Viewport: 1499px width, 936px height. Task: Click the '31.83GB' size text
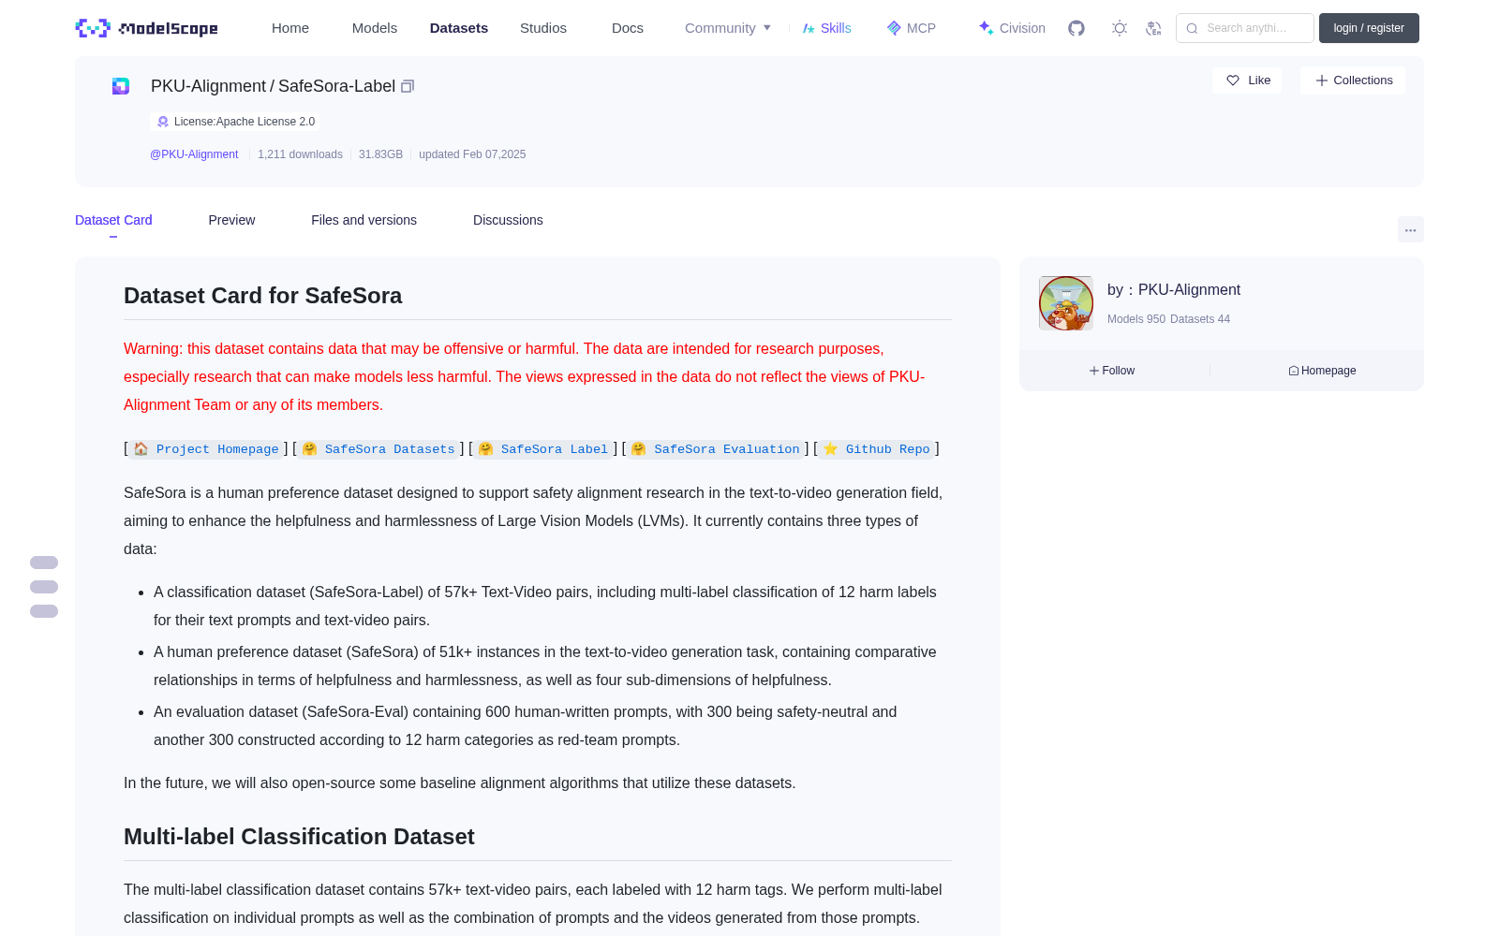pyautogui.click(x=380, y=154)
